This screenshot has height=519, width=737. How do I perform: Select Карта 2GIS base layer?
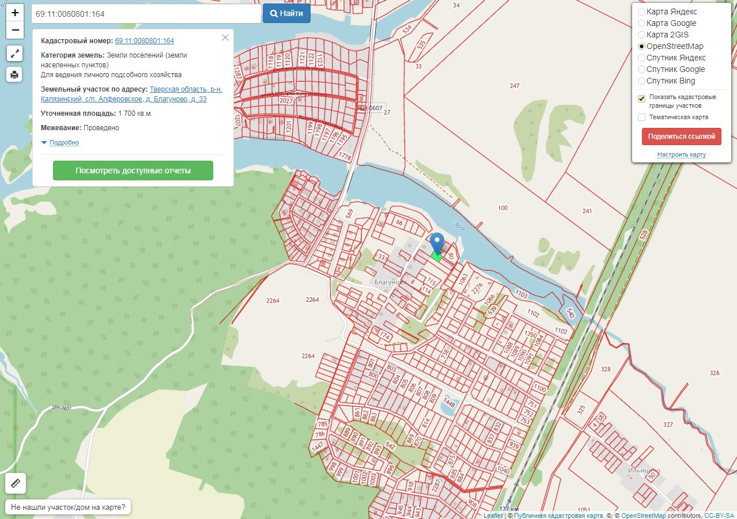[641, 35]
